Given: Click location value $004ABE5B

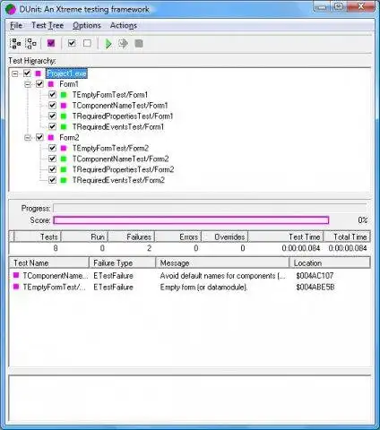Looking at the screenshot, I should 315,287.
